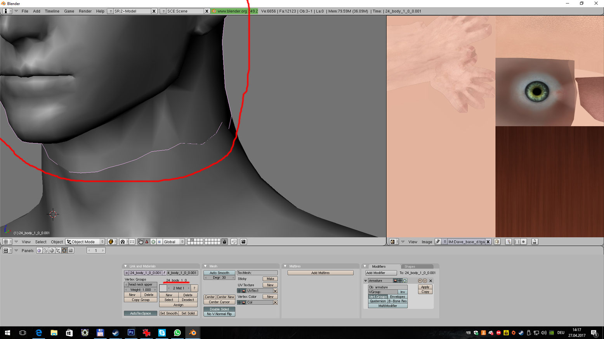This screenshot has height=339, width=604.
Task: Open Skype from the taskbar
Action: [x=162, y=332]
